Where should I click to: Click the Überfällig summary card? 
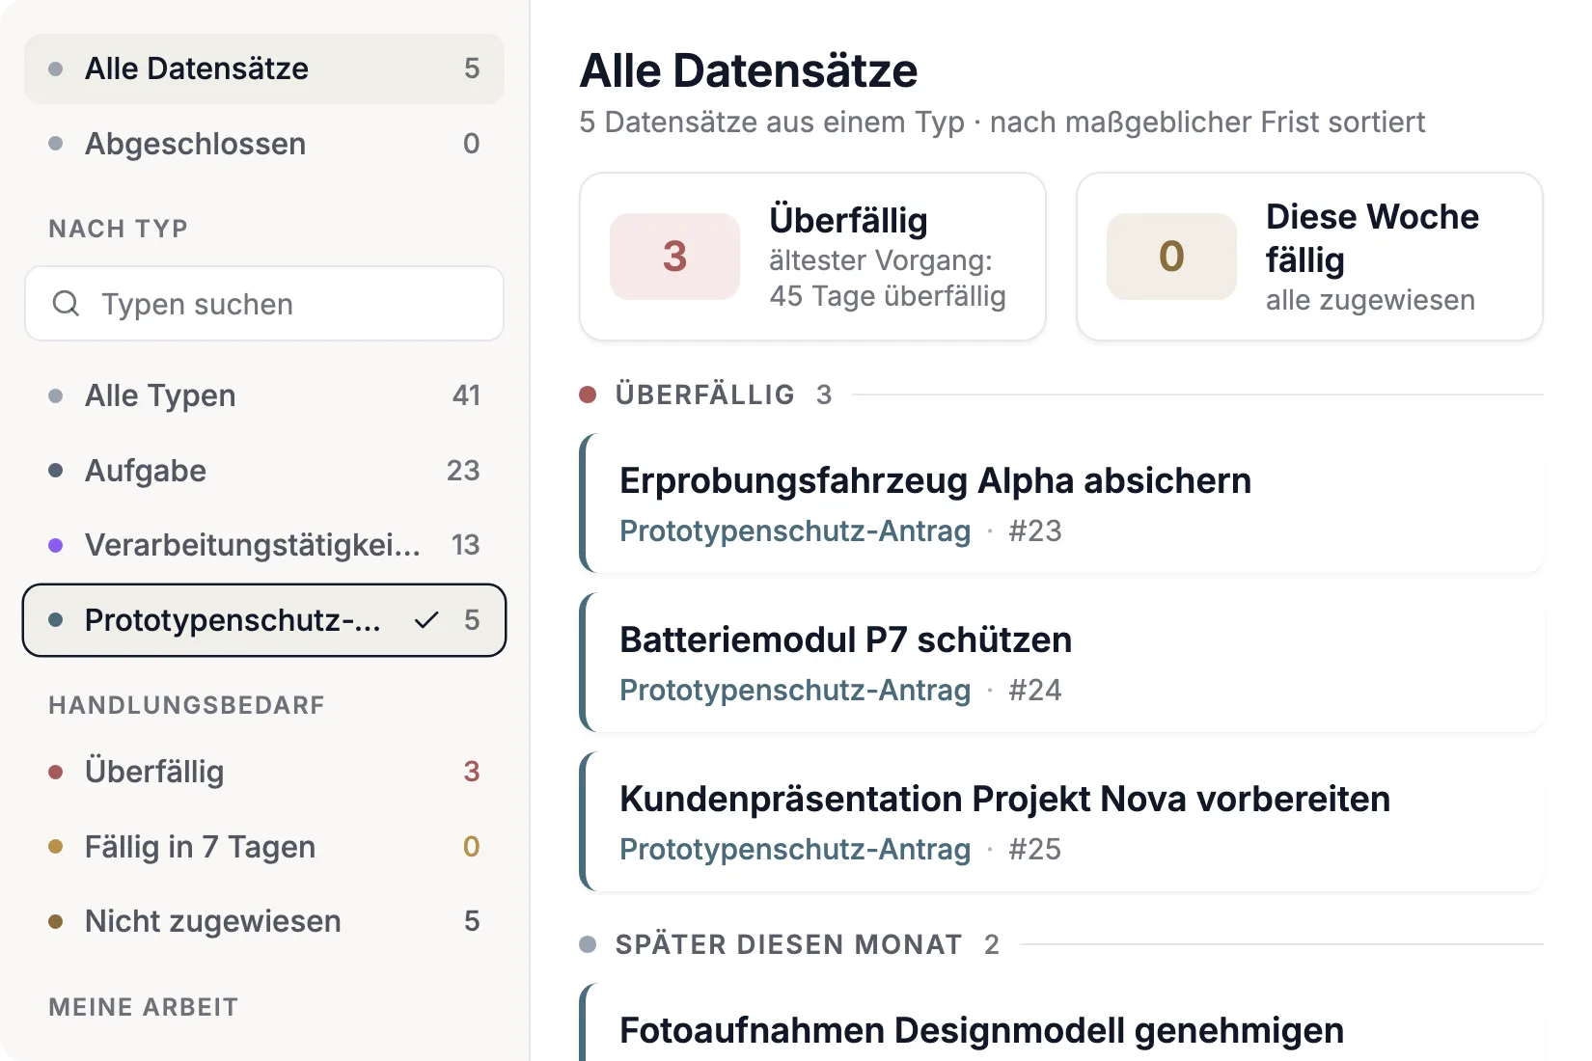[812, 257]
